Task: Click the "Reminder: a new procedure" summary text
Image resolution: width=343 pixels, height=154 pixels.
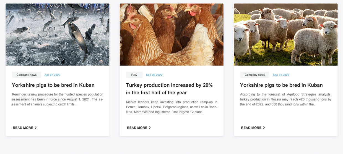Action: point(58,99)
